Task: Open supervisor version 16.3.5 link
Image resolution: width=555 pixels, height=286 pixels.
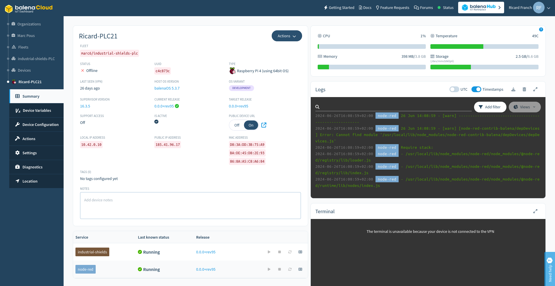Action: [85, 106]
